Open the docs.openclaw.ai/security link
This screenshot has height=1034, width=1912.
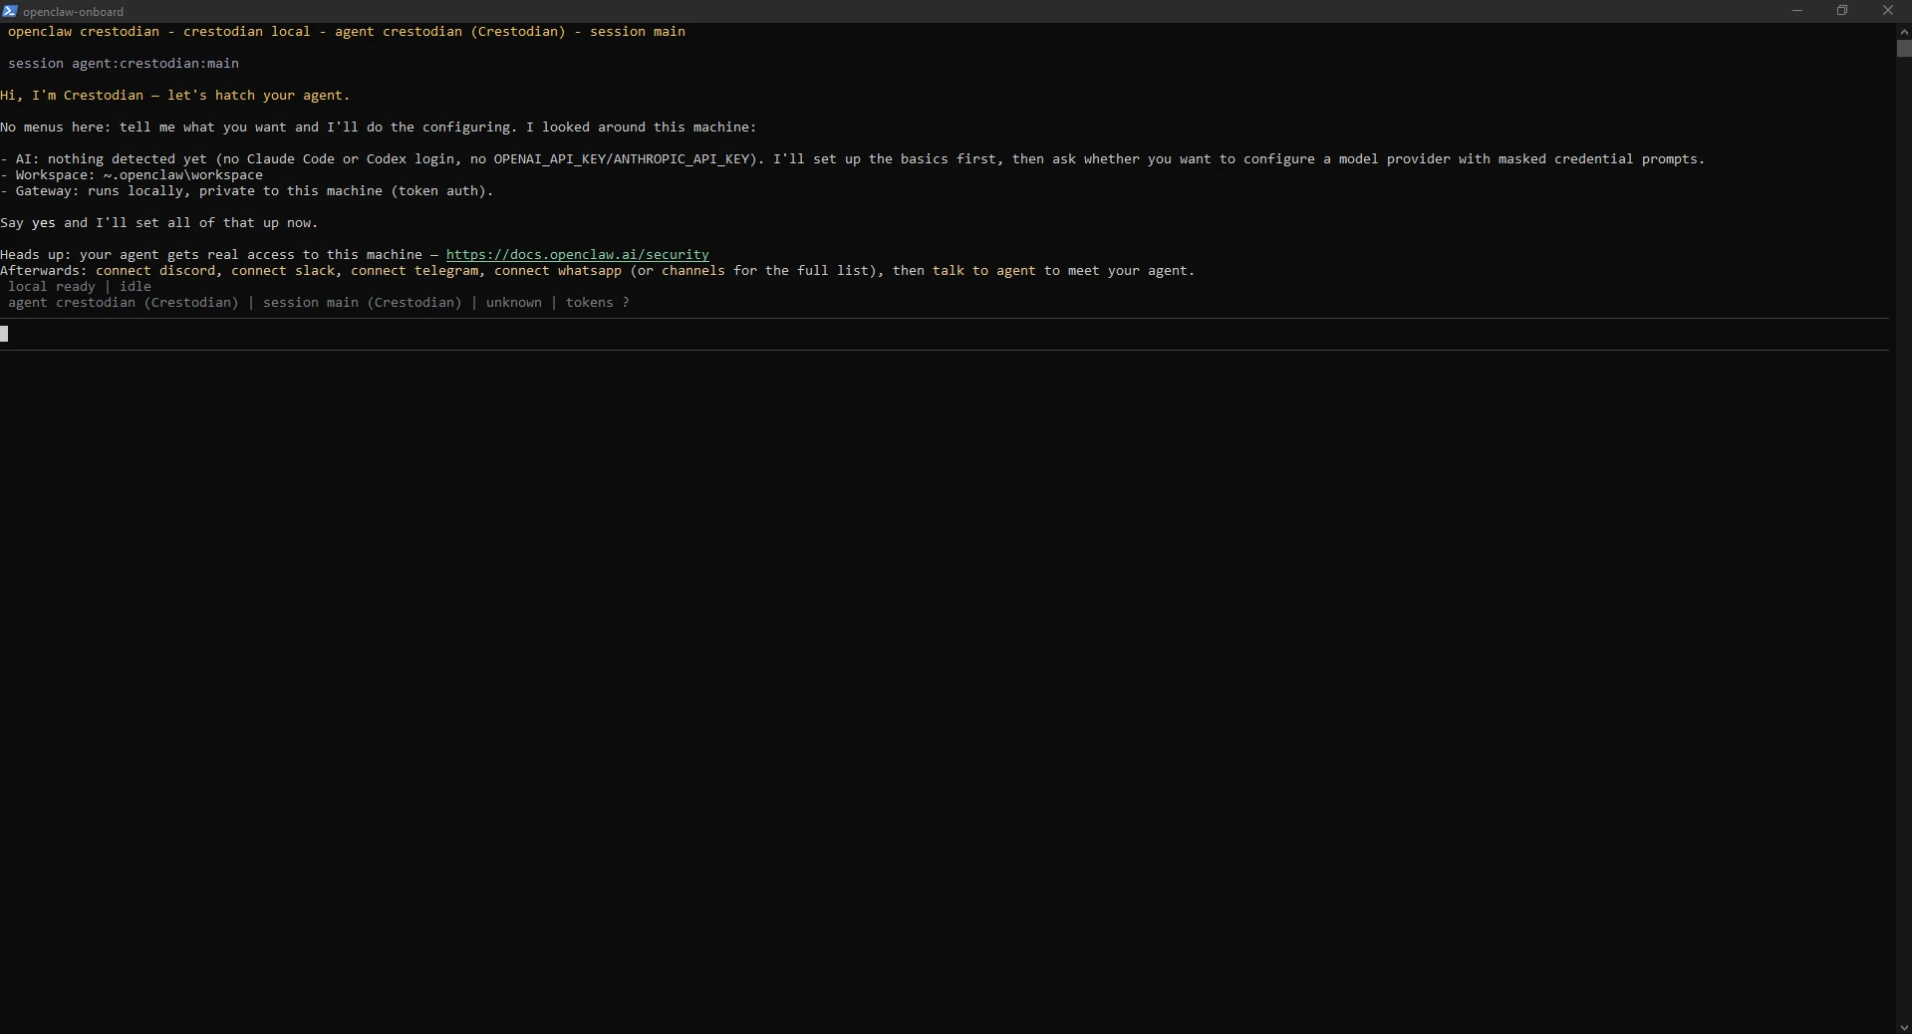pyautogui.click(x=577, y=254)
